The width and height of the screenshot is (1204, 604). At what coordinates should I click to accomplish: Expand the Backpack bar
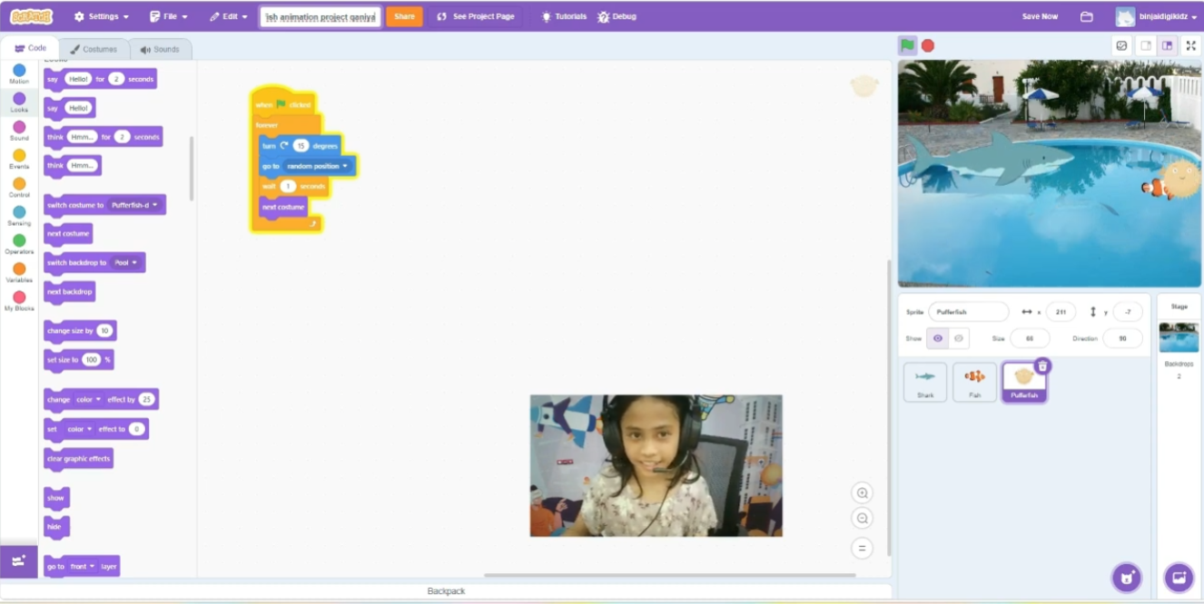[446, 591]
